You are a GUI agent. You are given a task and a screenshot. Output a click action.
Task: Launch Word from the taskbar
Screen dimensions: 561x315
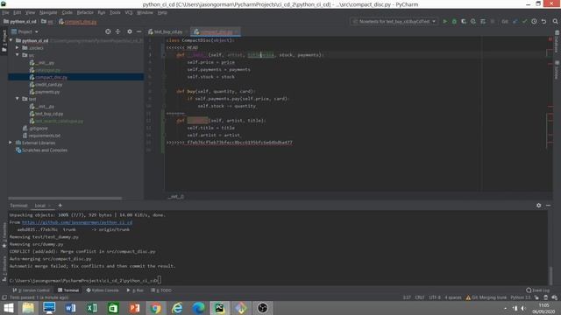pyautogui.click(x=70, y=308)
